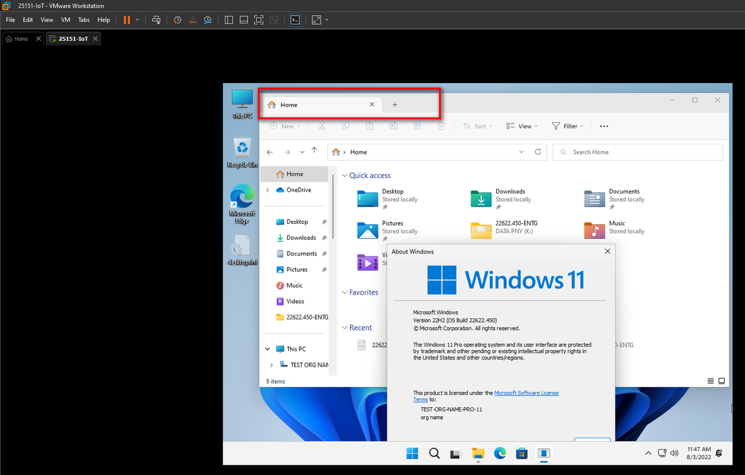Viewport: 745px width, 475px height.
Task: Open recent locations chevron next to Forward
Action: click(x=302, y=152)
